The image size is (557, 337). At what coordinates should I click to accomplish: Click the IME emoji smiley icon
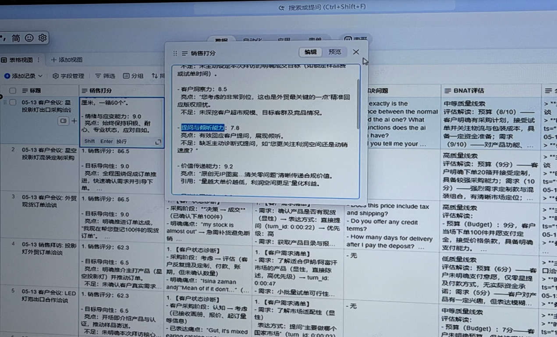point(29,38)
